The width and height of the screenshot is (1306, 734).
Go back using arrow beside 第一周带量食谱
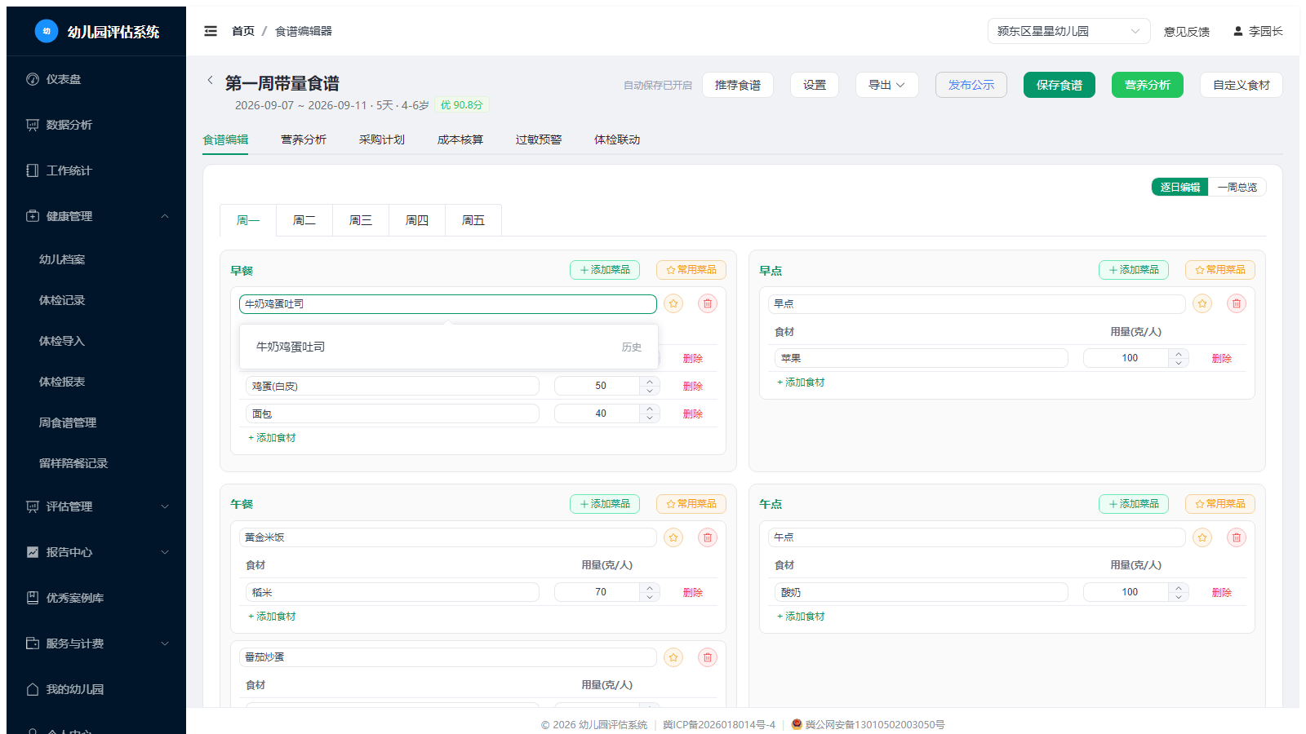(210, 80)
